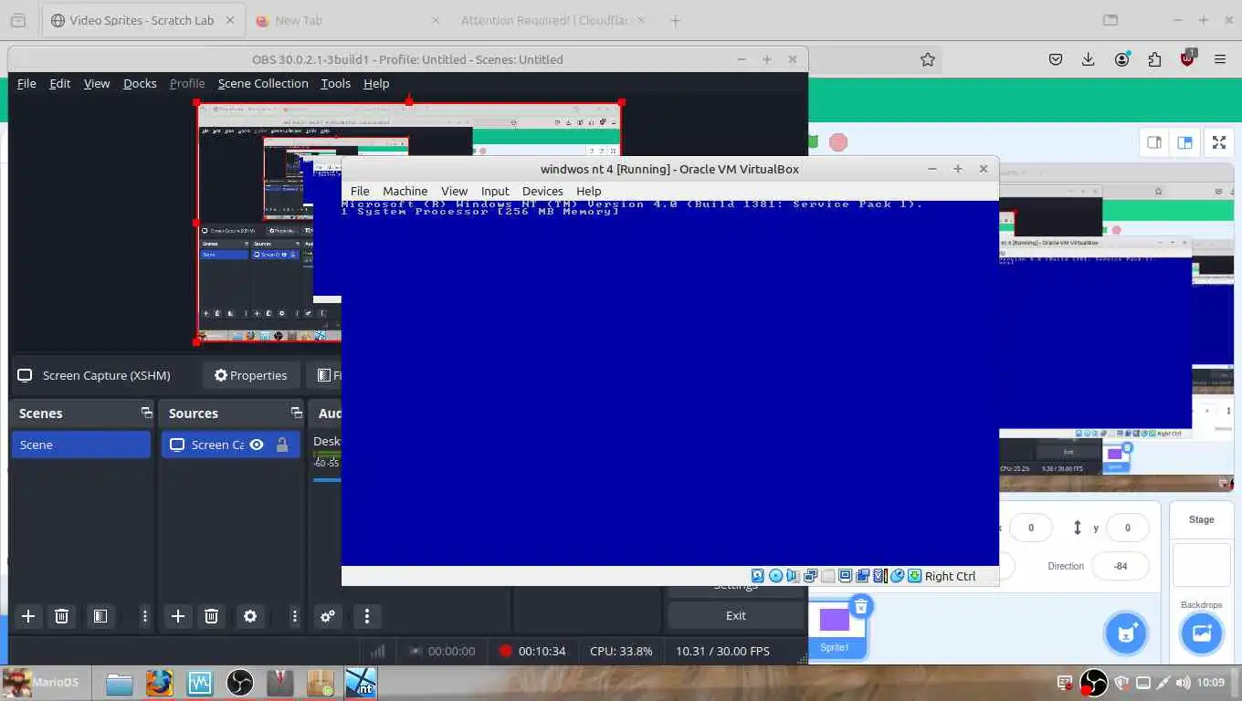Open file manager folder icon in taskbar
This screenshot has width=1242, height=701.
pos(120,683)
